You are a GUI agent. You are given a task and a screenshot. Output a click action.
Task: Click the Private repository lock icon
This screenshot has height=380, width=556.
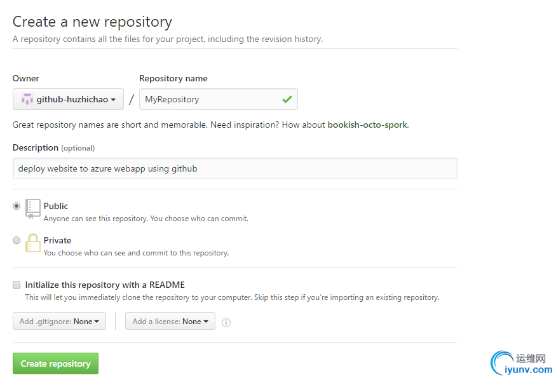coord(32,243)
